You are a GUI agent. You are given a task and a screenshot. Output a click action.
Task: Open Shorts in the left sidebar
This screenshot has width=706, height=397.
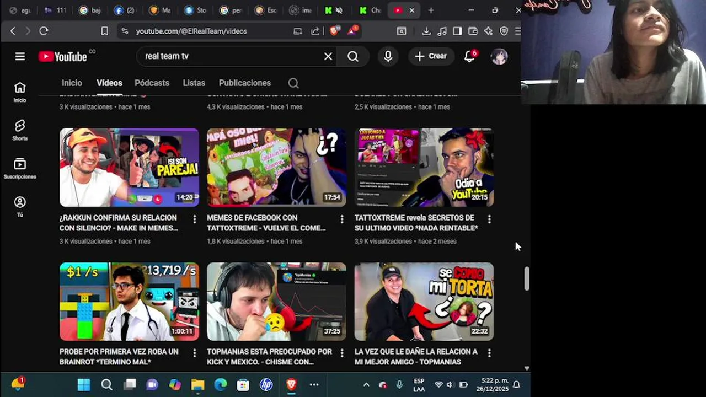click(x=20, y=130)
